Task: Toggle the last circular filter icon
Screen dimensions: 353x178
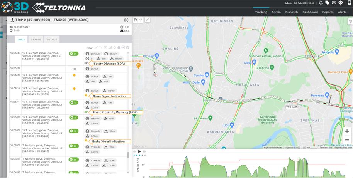Action: click(x=127, y=48)
